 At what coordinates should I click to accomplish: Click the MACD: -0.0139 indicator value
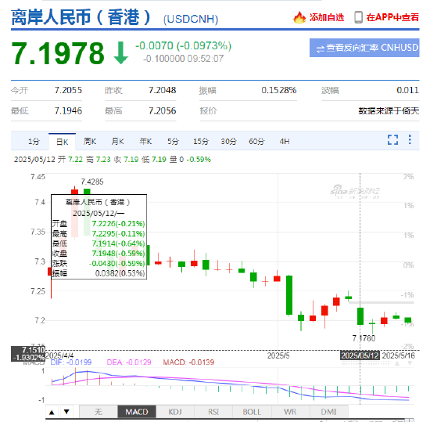[188, 362]
